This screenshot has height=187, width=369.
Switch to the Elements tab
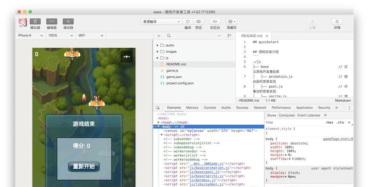(x=174, y=108)
